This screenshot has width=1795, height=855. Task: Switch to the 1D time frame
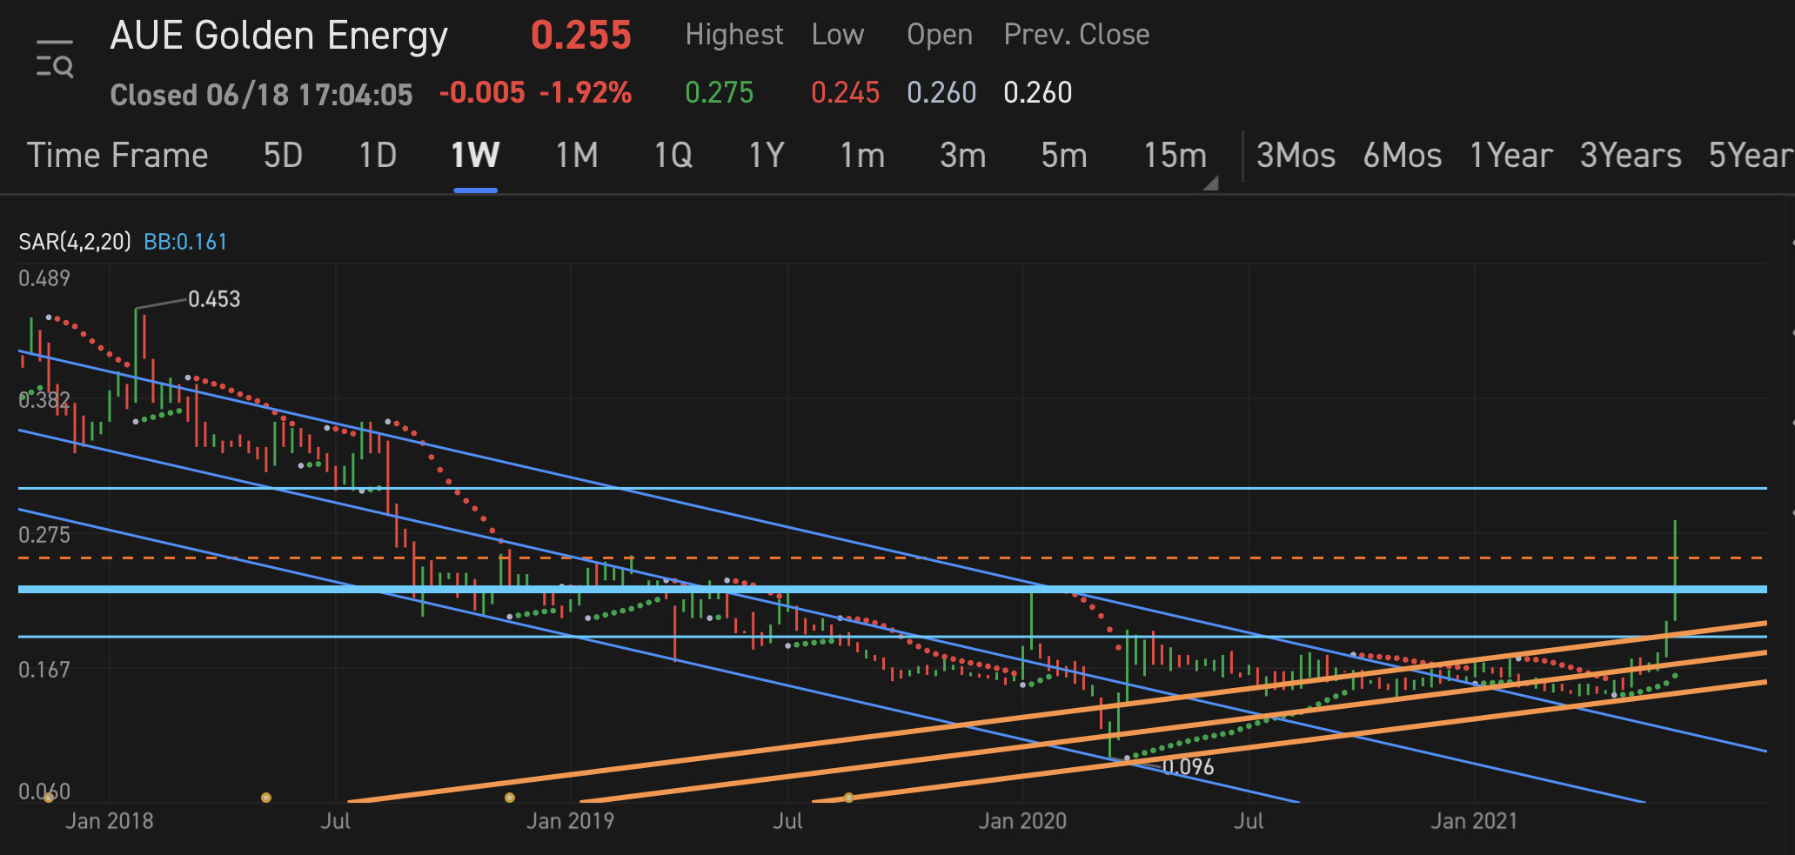coord(378,156)
